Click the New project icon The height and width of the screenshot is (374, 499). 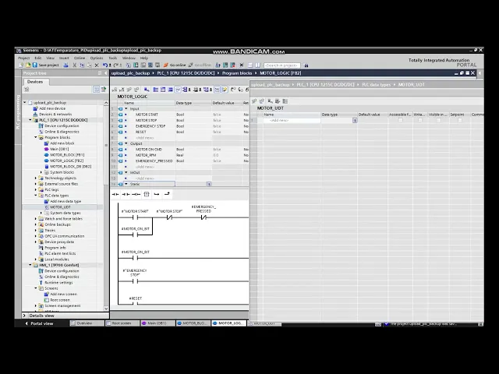[21, 65]
